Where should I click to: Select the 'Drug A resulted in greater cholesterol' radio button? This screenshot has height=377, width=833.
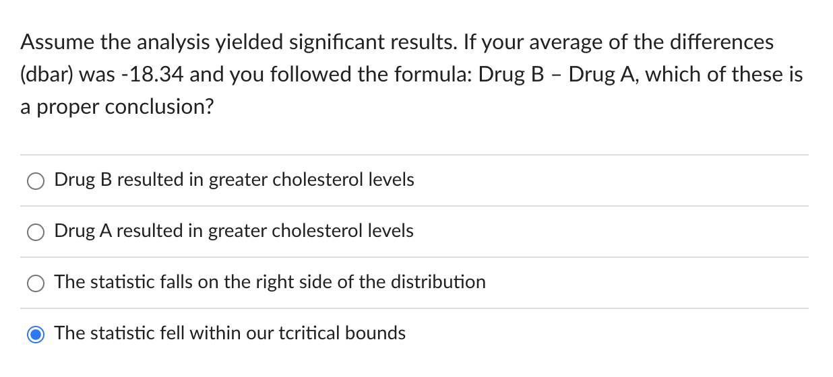click(36, 232)
